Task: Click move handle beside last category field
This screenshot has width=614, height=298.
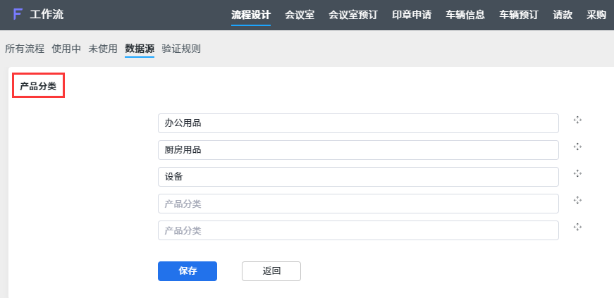Action: pyautogui.click(x=577, y=227)
